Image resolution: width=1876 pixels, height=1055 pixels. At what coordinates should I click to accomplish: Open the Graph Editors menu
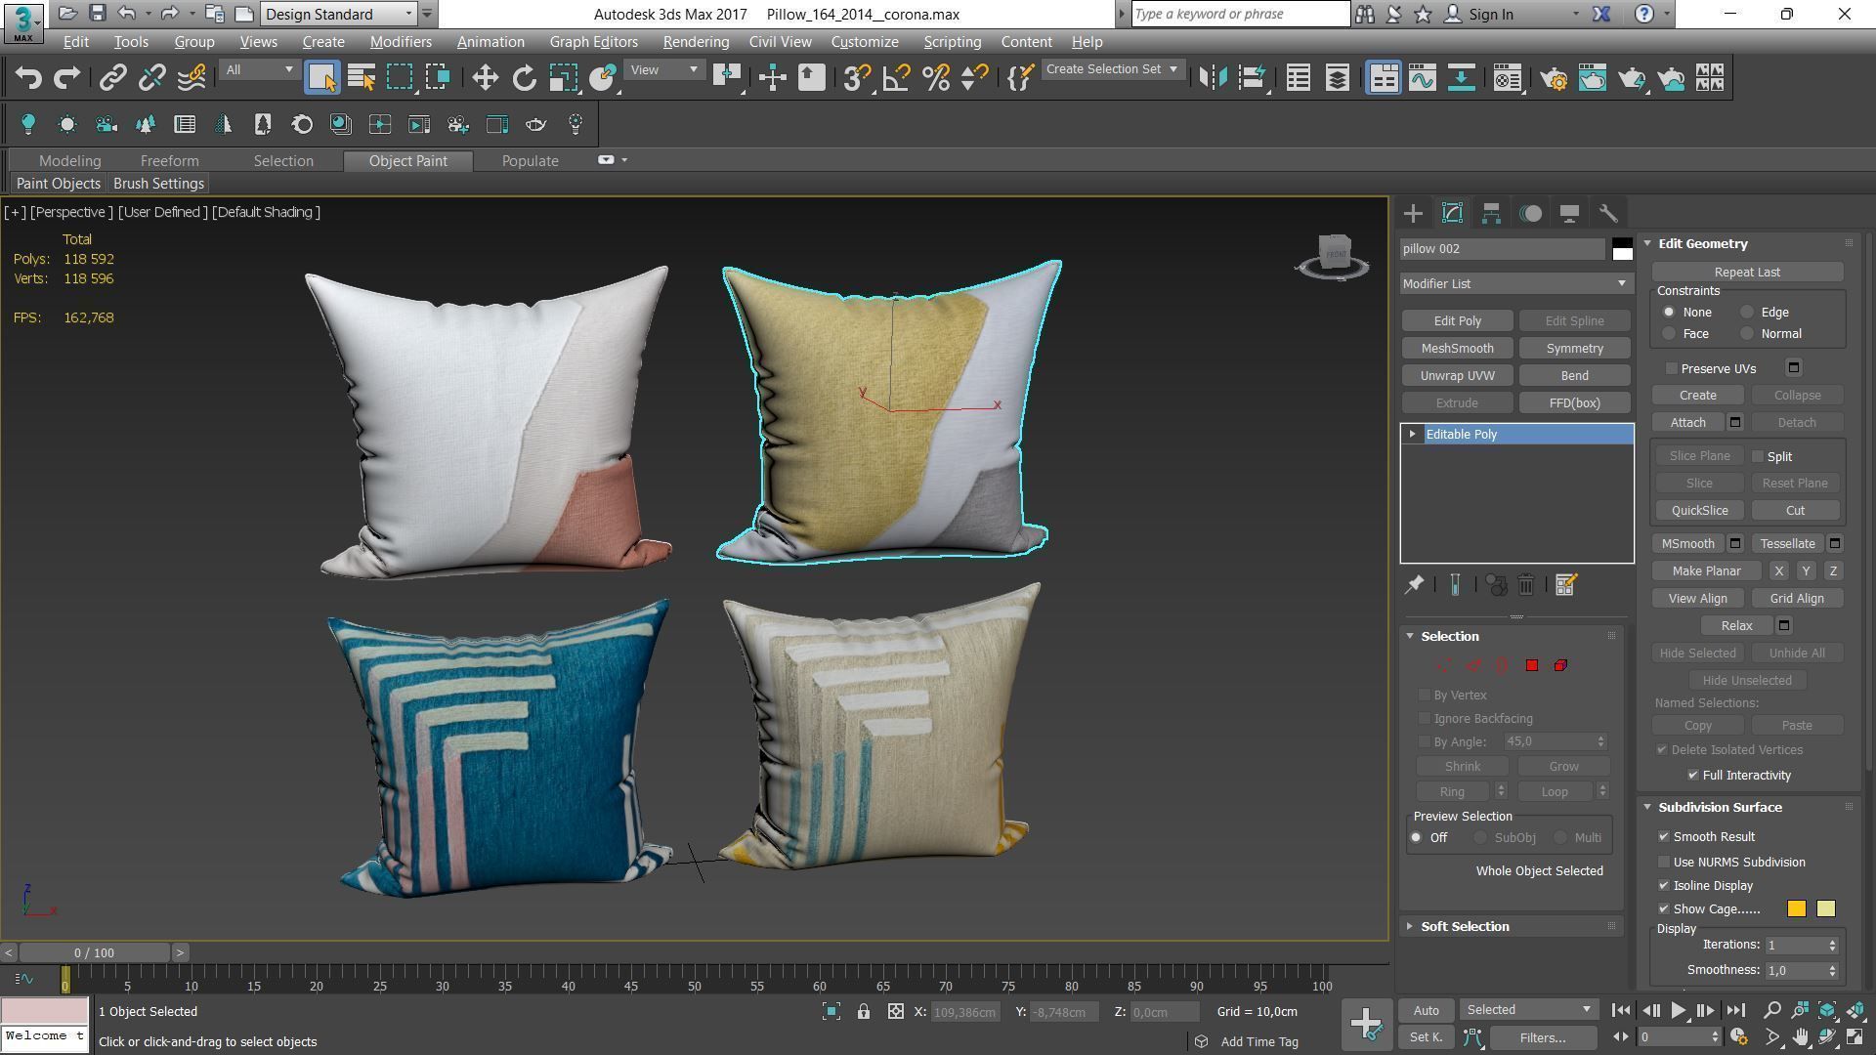click(x=593, y=42)
